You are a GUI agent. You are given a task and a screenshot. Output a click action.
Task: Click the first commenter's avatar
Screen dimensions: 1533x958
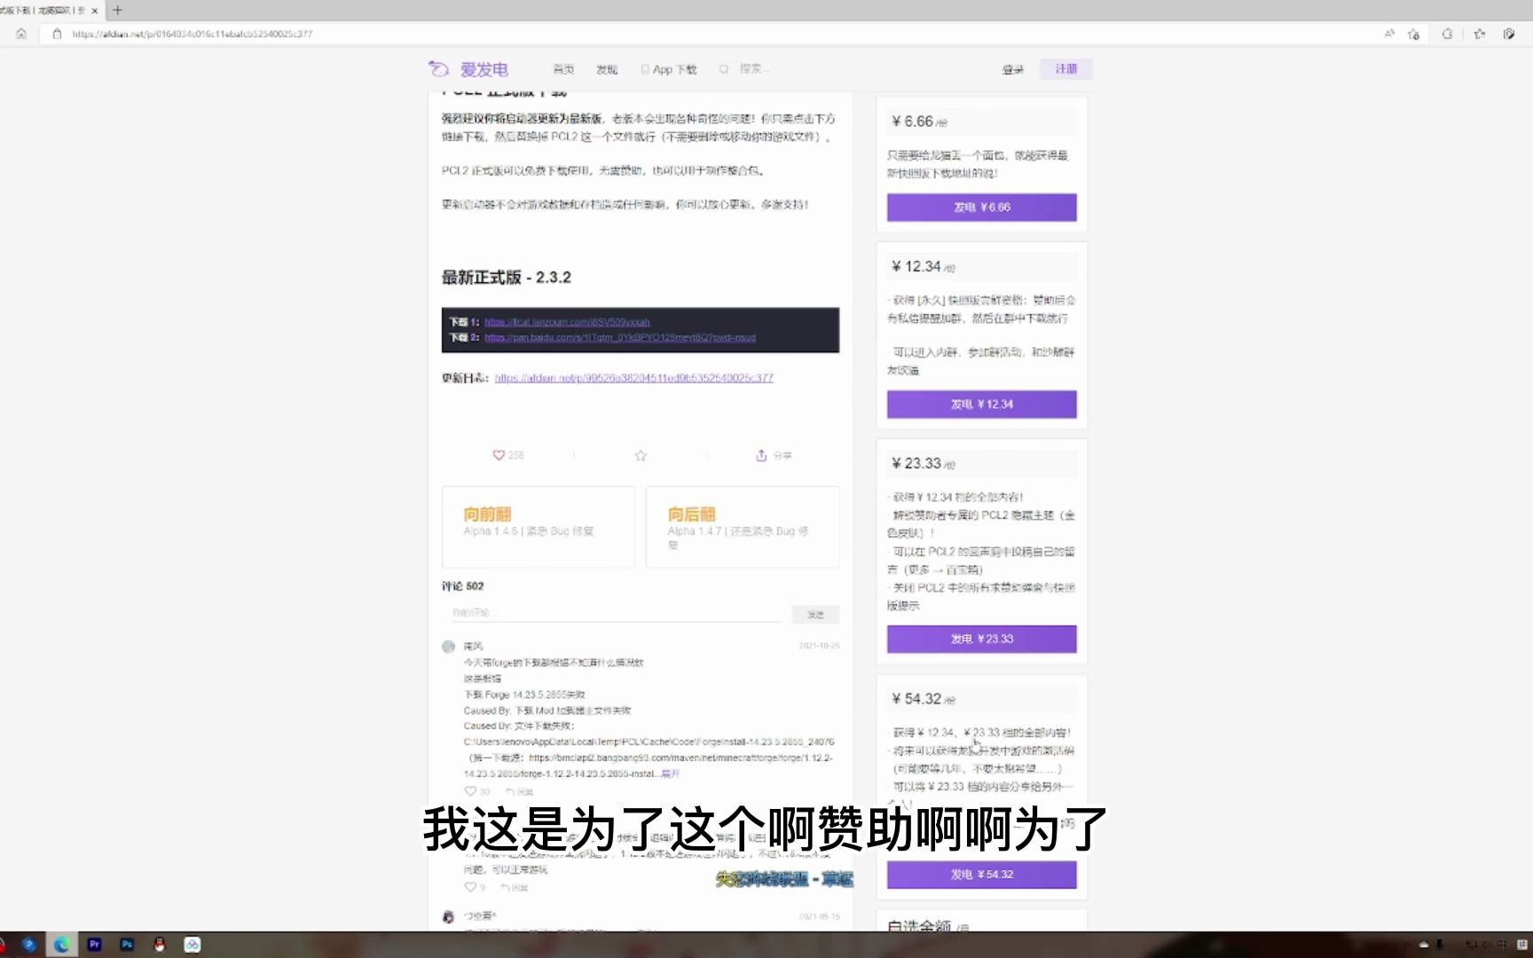[448, 647]
